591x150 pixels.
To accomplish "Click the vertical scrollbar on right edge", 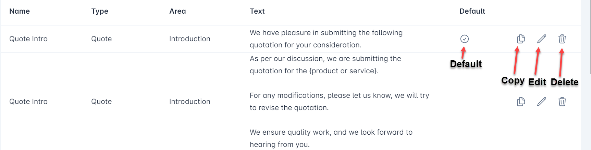I will [x=590, y=37].
